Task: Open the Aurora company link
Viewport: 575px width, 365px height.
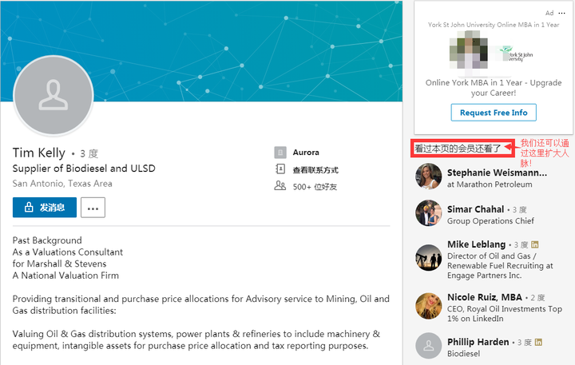Action: pyautogui.click(x=306, y=153)
